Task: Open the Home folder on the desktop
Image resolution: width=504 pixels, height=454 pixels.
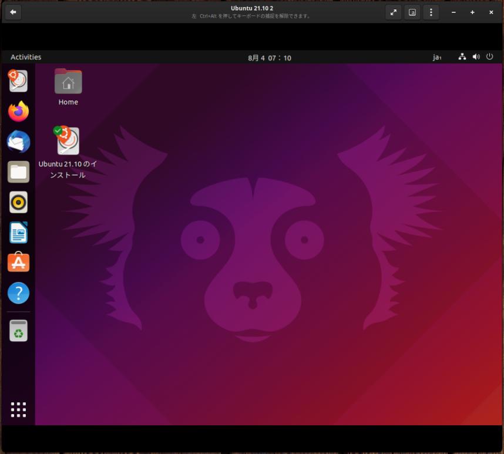Action: (x=68, y=87)
